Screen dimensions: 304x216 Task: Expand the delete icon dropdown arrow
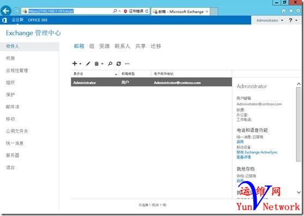102,64
